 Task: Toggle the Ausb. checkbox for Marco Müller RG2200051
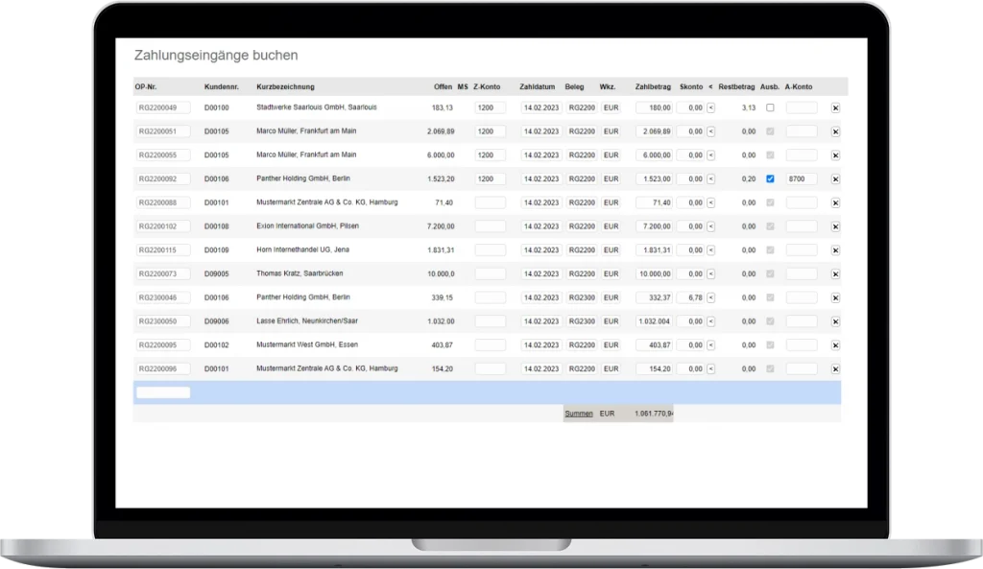pyautogui.click(x=770, y=131)
